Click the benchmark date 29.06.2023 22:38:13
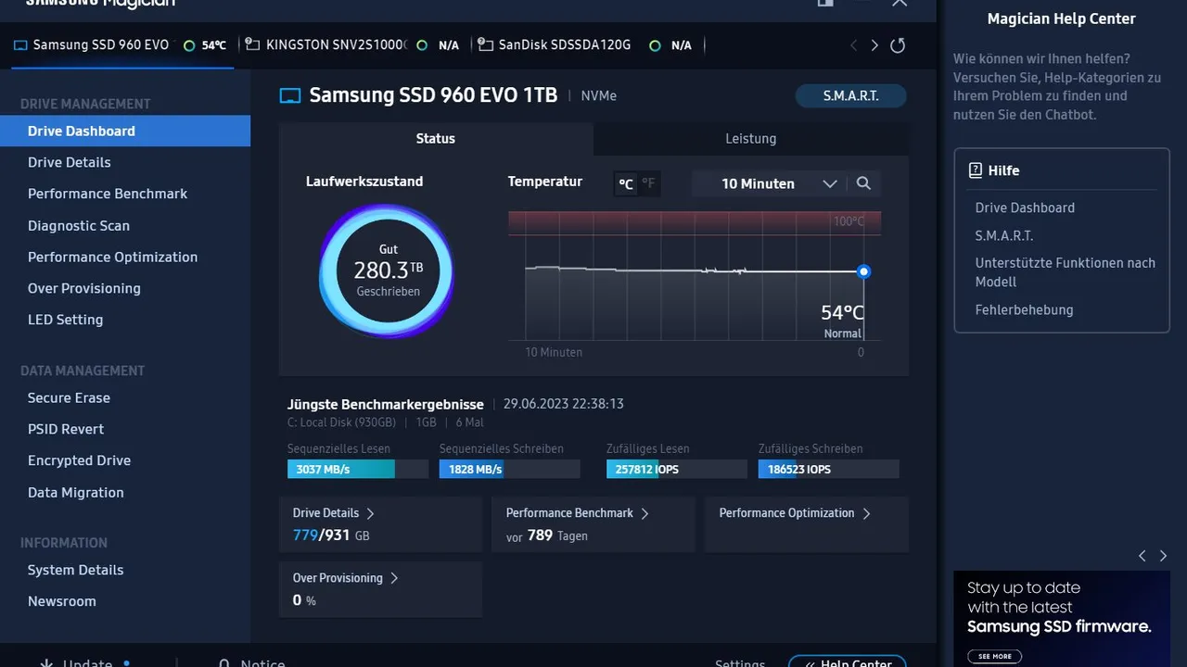Image resolution: width=1187 pixels, height=667 pixels. pyautogui.click(x=564, y=404)
